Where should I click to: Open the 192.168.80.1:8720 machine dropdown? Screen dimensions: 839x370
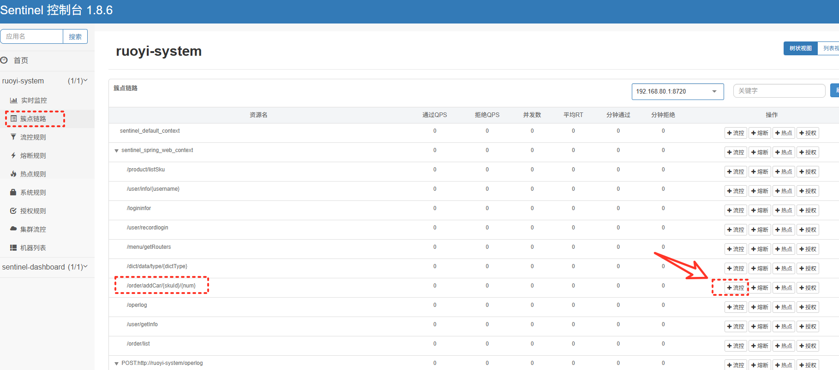677,91
